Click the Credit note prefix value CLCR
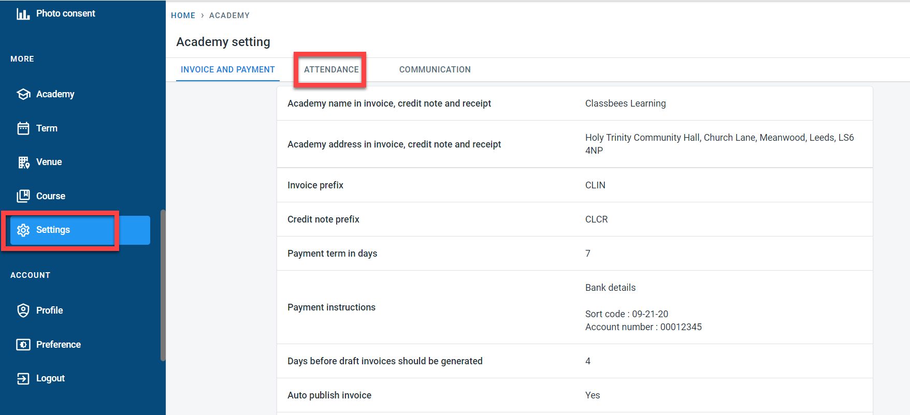This screenshot has height=415, width=910. tap(596, 219)
